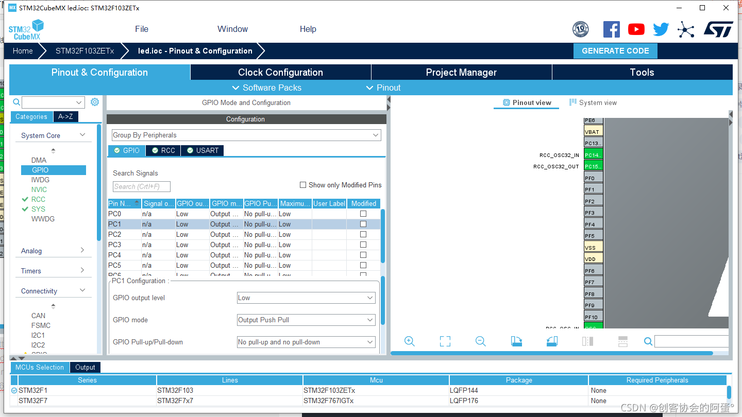Open the GPIO mode dropdown
Viewport: 742px width, 417px height.
point(306,320)
